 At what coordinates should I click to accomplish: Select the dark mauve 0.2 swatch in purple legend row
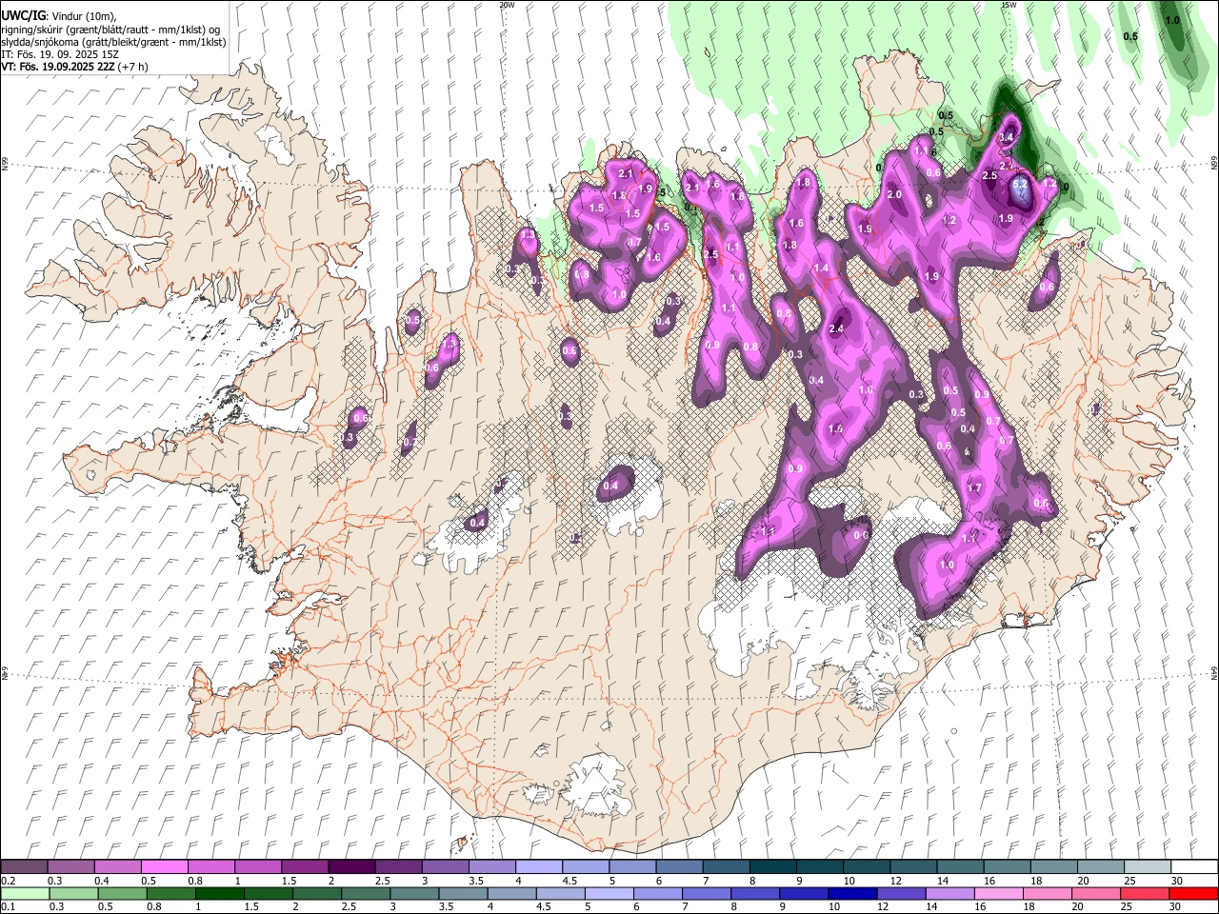point(24,866)
